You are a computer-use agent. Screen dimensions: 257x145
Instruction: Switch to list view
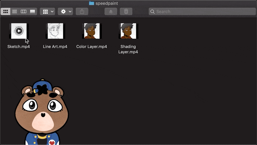pyautogui.click(x=14, y=12)
